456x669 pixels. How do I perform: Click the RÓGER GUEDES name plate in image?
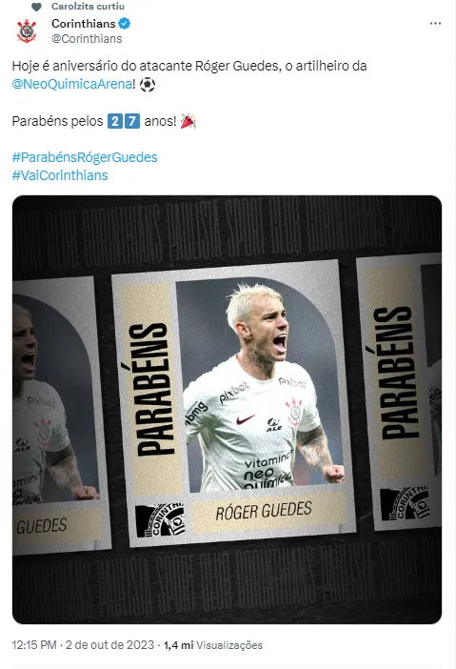[x=264, y=511]
